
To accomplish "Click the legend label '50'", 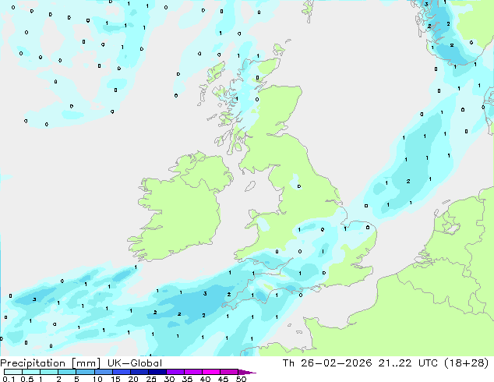I will (242, 379).
